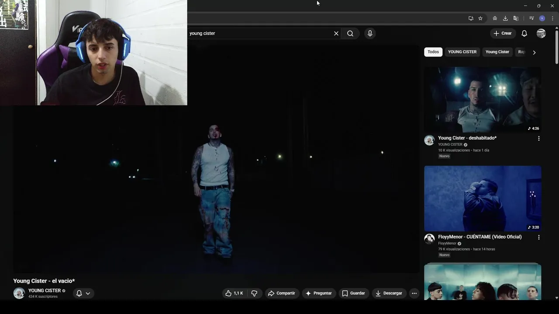Bookmark this page with star icon

[480, 18]
